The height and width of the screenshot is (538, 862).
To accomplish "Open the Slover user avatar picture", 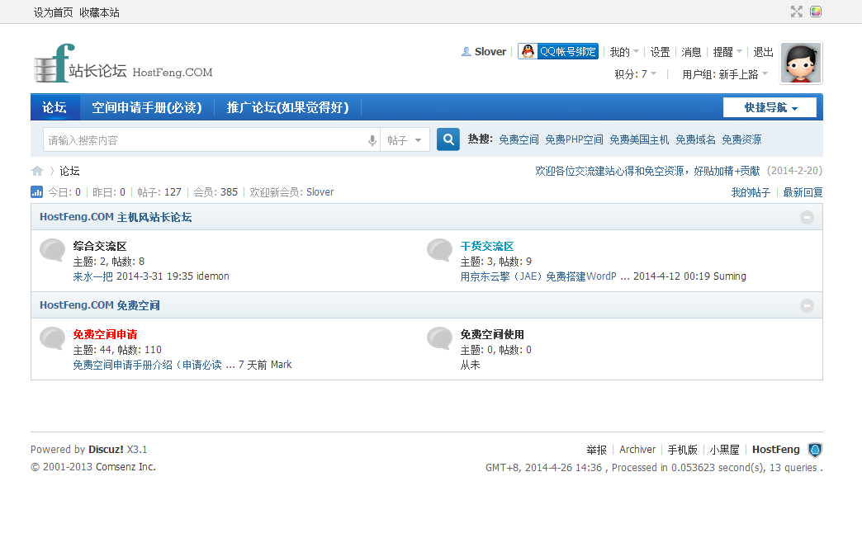I will [801, 64].
